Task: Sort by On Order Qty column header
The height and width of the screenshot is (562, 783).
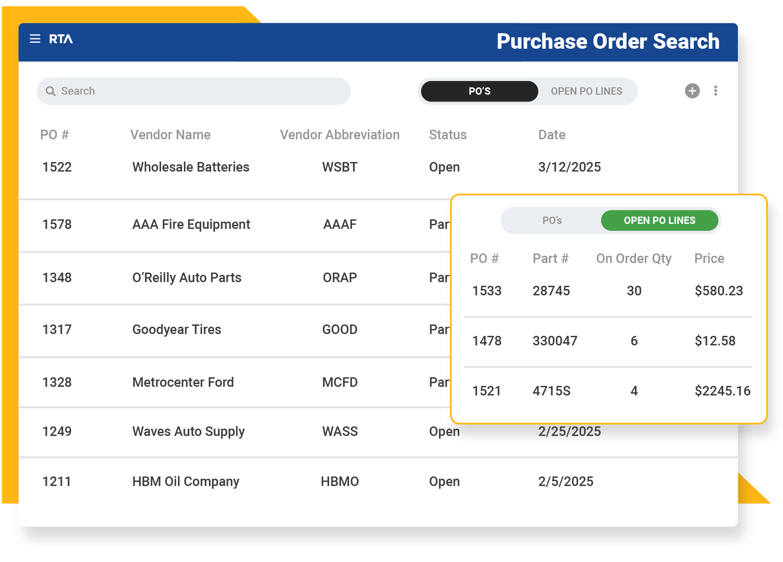Action: pos(634,258)
